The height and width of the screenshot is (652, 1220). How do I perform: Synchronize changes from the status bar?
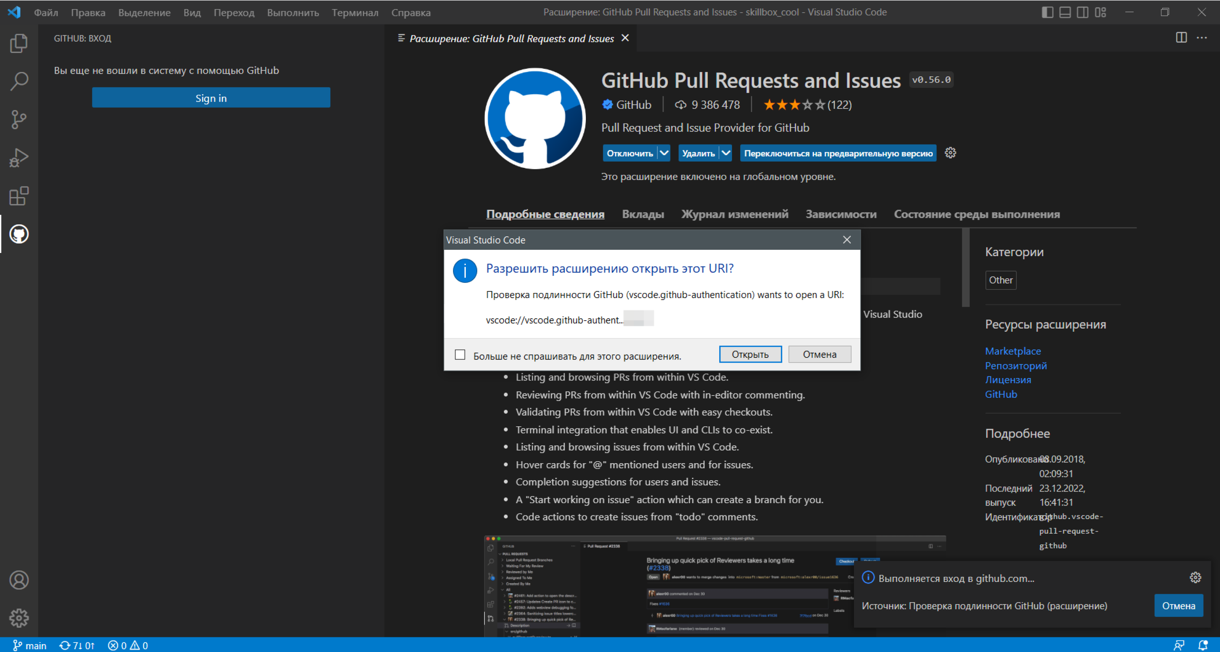tap(77, 645)
